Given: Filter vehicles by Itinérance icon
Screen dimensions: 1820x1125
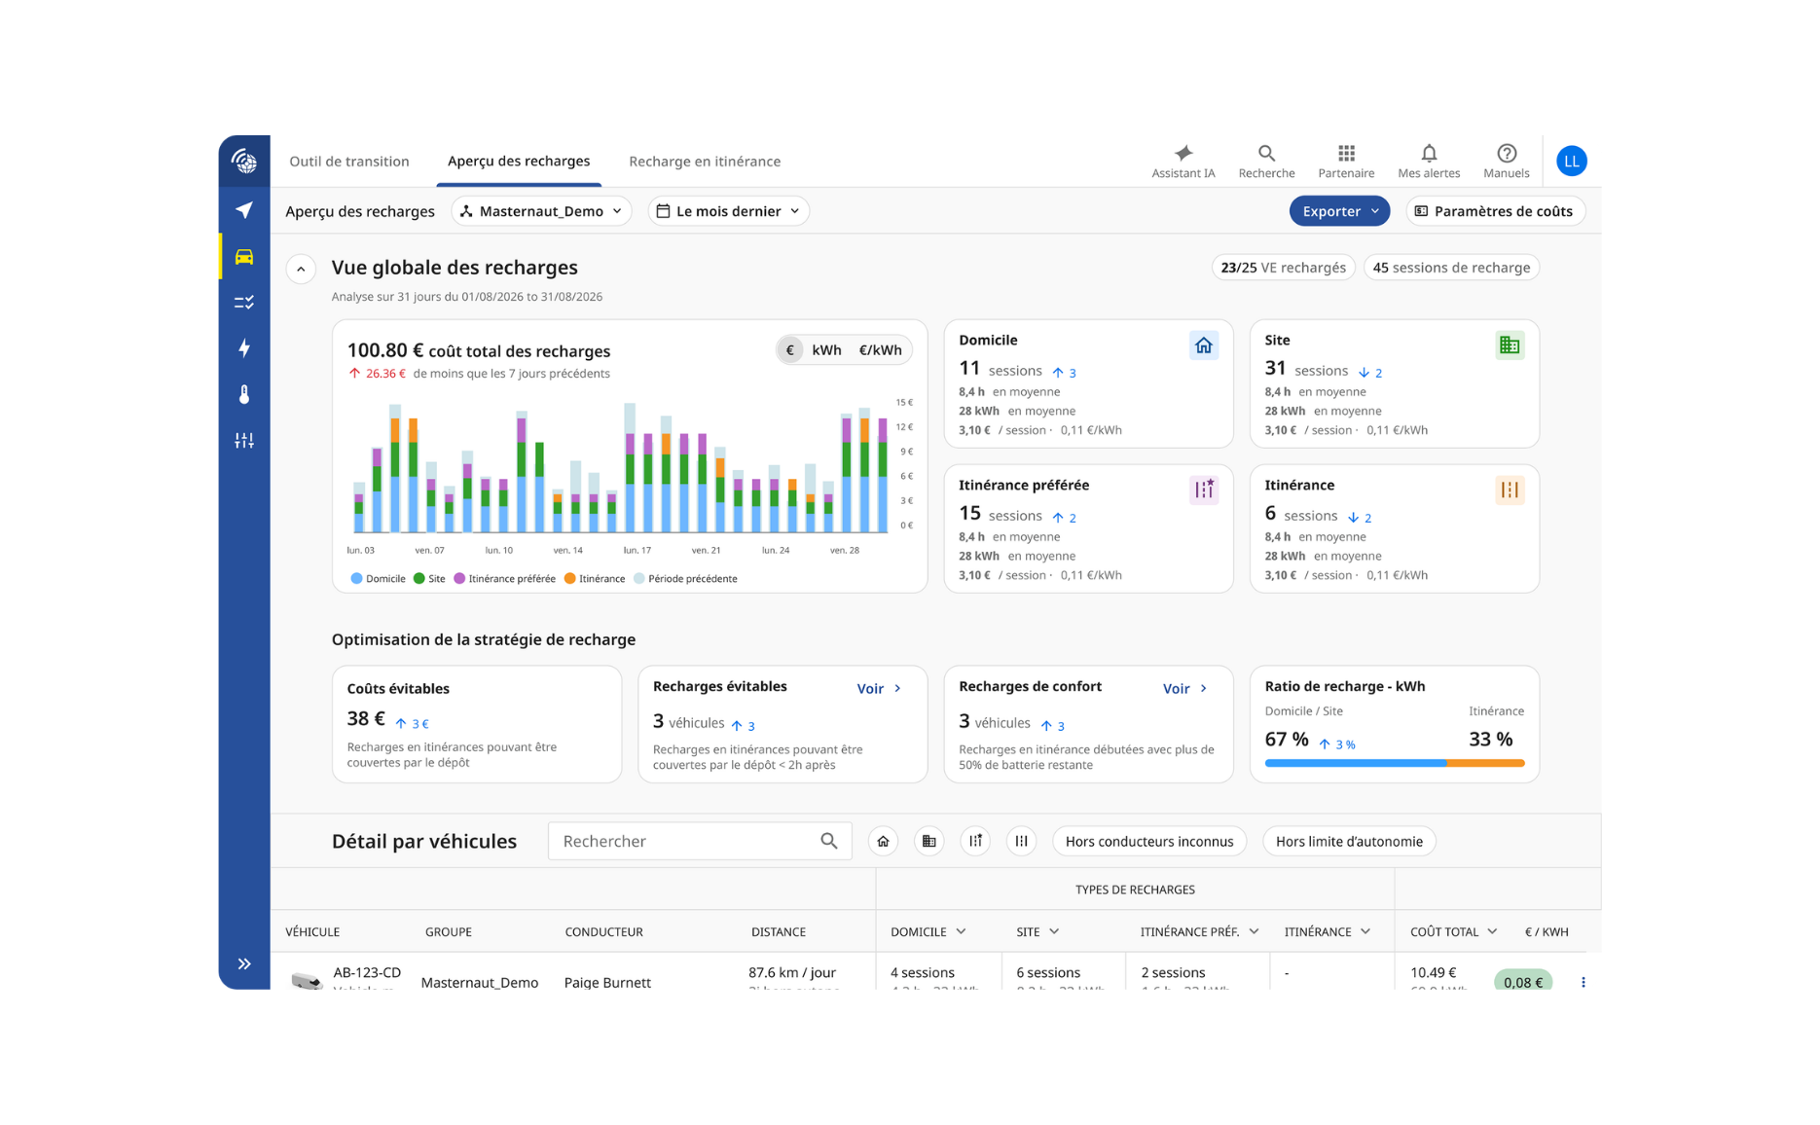Looking at the screenshot, I should [x=1021, y=842].
